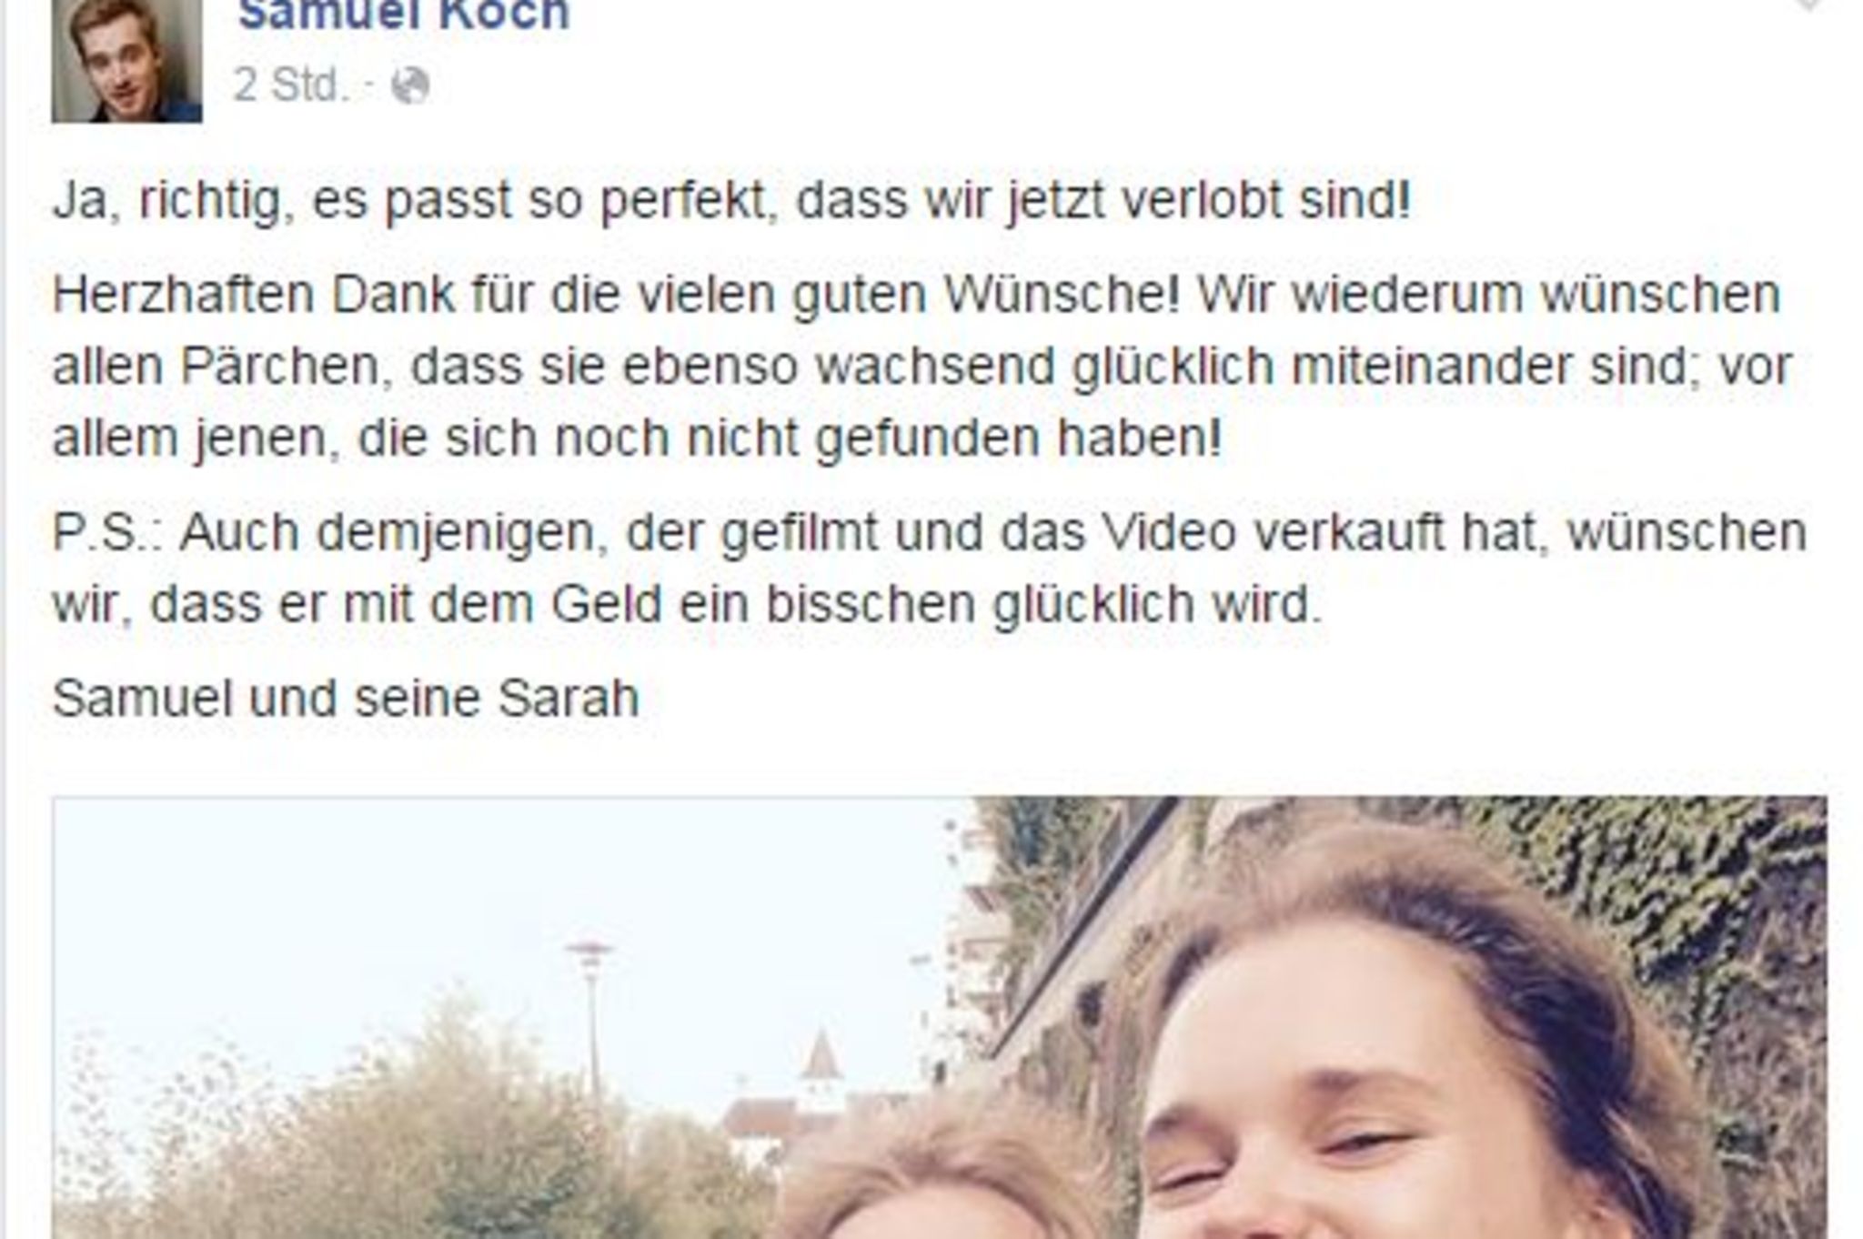This screenshot has height=1239, width=1863.
Task: Open the attached selfie photo
Action: click(940, 1017)
